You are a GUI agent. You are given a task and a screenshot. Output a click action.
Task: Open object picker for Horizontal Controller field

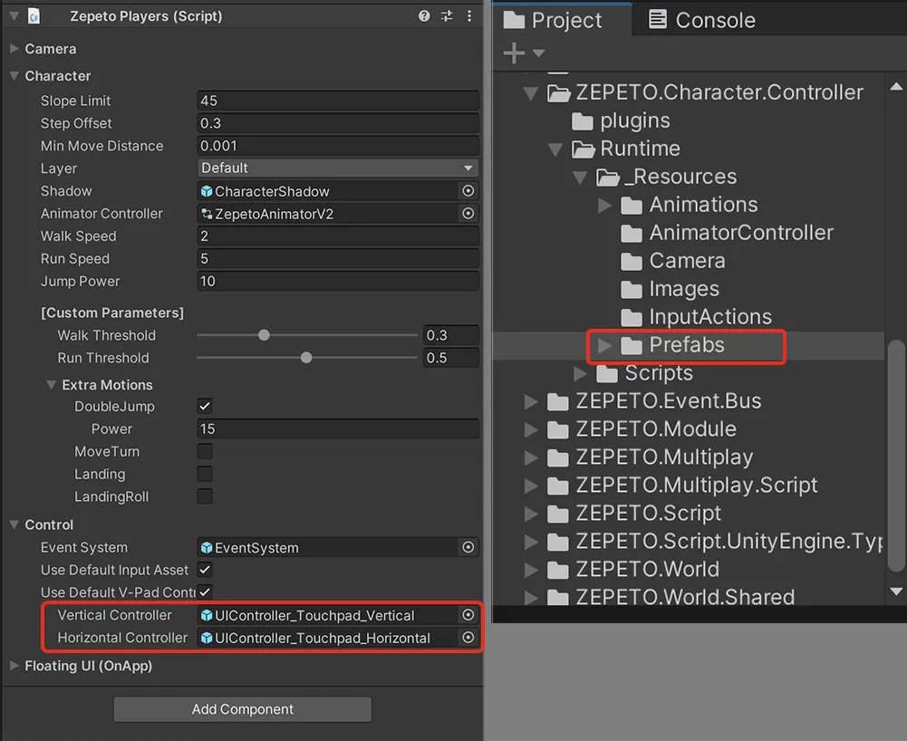pyautogui.click(x=468, y=638)
